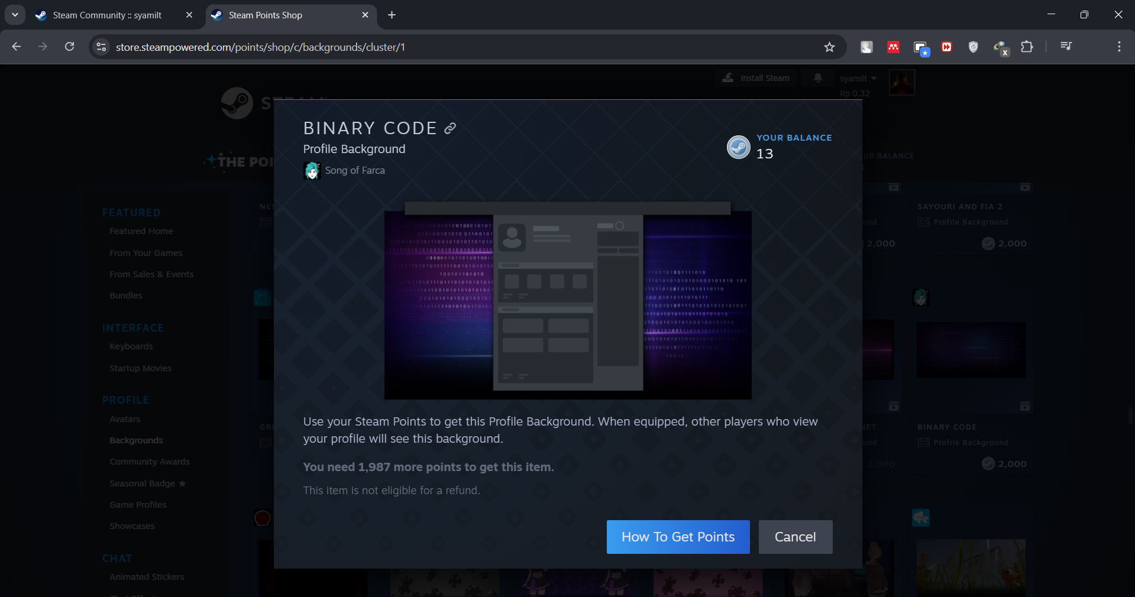1135x597 pixels.
Task: Select the Steam Points Shop tab
Action: (290, 15)
